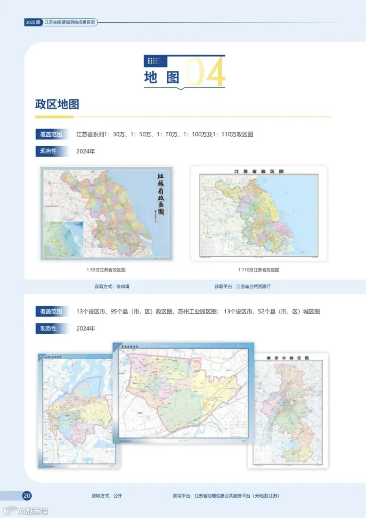
Task: Click the section title 地图
Action: [x=162, y=77]
